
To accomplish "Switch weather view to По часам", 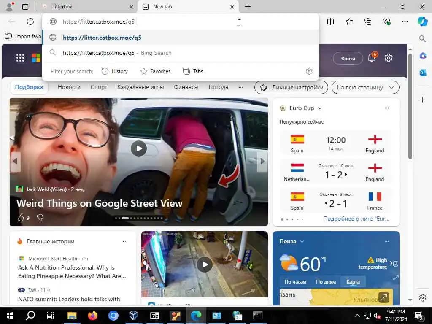I will coord(295,281).
